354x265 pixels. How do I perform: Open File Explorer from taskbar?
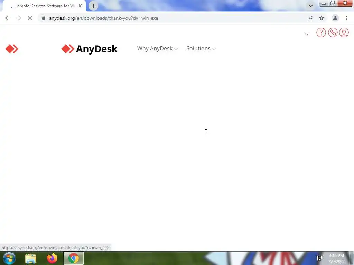(31, 258)
